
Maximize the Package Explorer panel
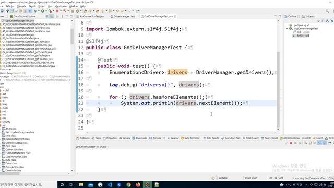71,16
